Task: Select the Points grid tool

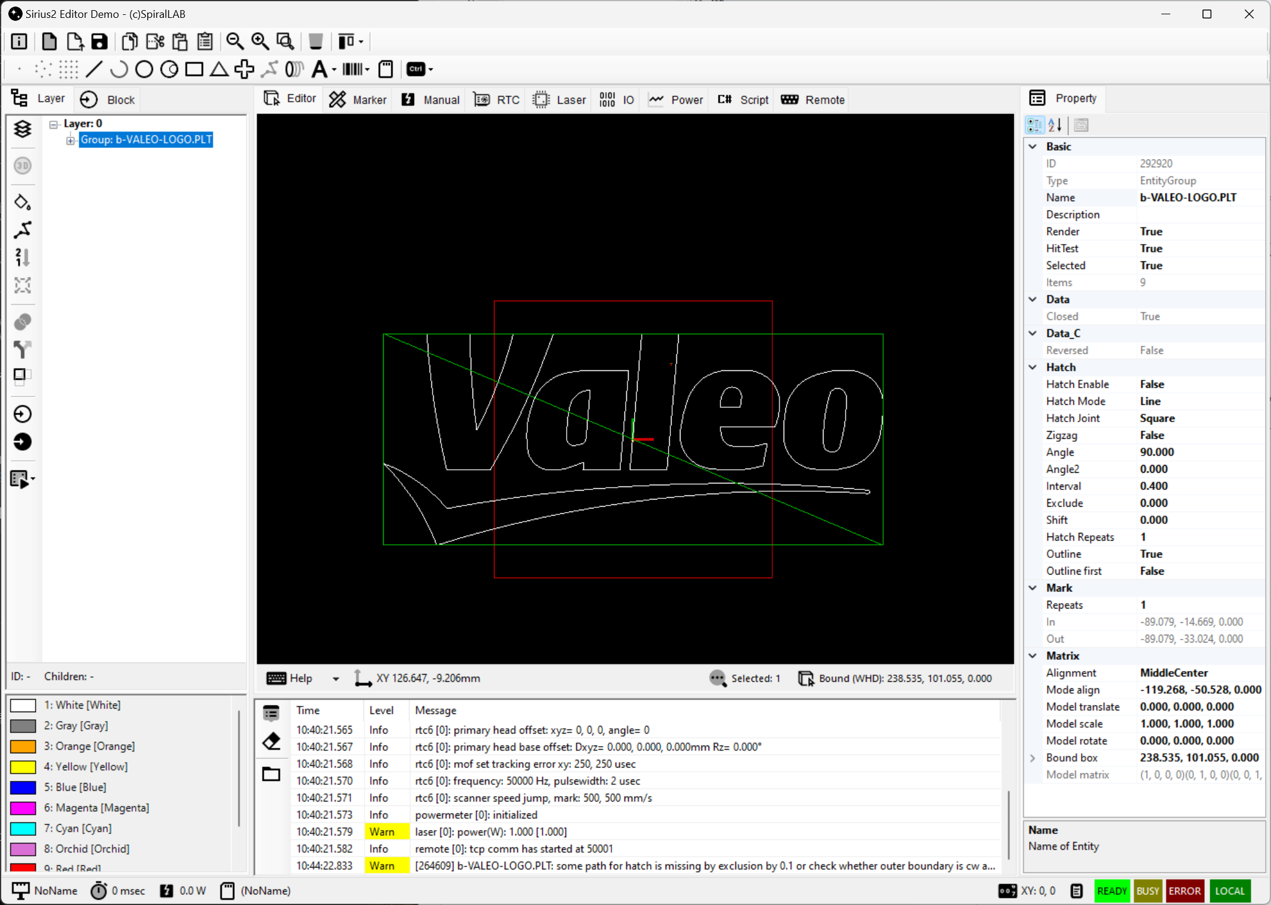Action: click(x=68, y=69)
